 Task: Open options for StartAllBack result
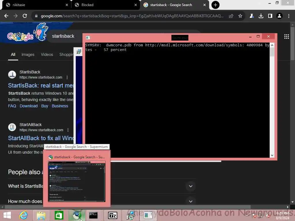68,130
